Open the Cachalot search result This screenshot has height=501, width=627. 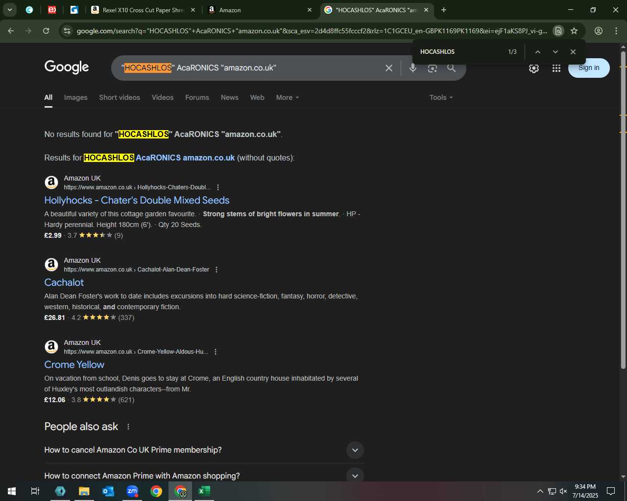point(64,282)
